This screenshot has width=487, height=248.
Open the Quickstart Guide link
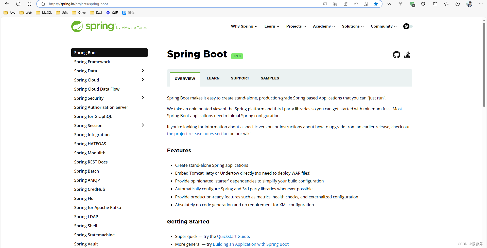point(233,236)
